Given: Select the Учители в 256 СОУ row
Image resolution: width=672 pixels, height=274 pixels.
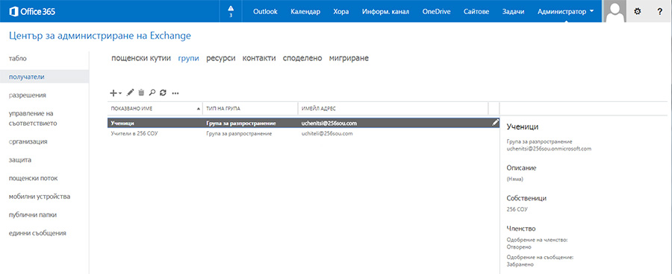Looking at the screenshot, I should (x=303, y=134).
